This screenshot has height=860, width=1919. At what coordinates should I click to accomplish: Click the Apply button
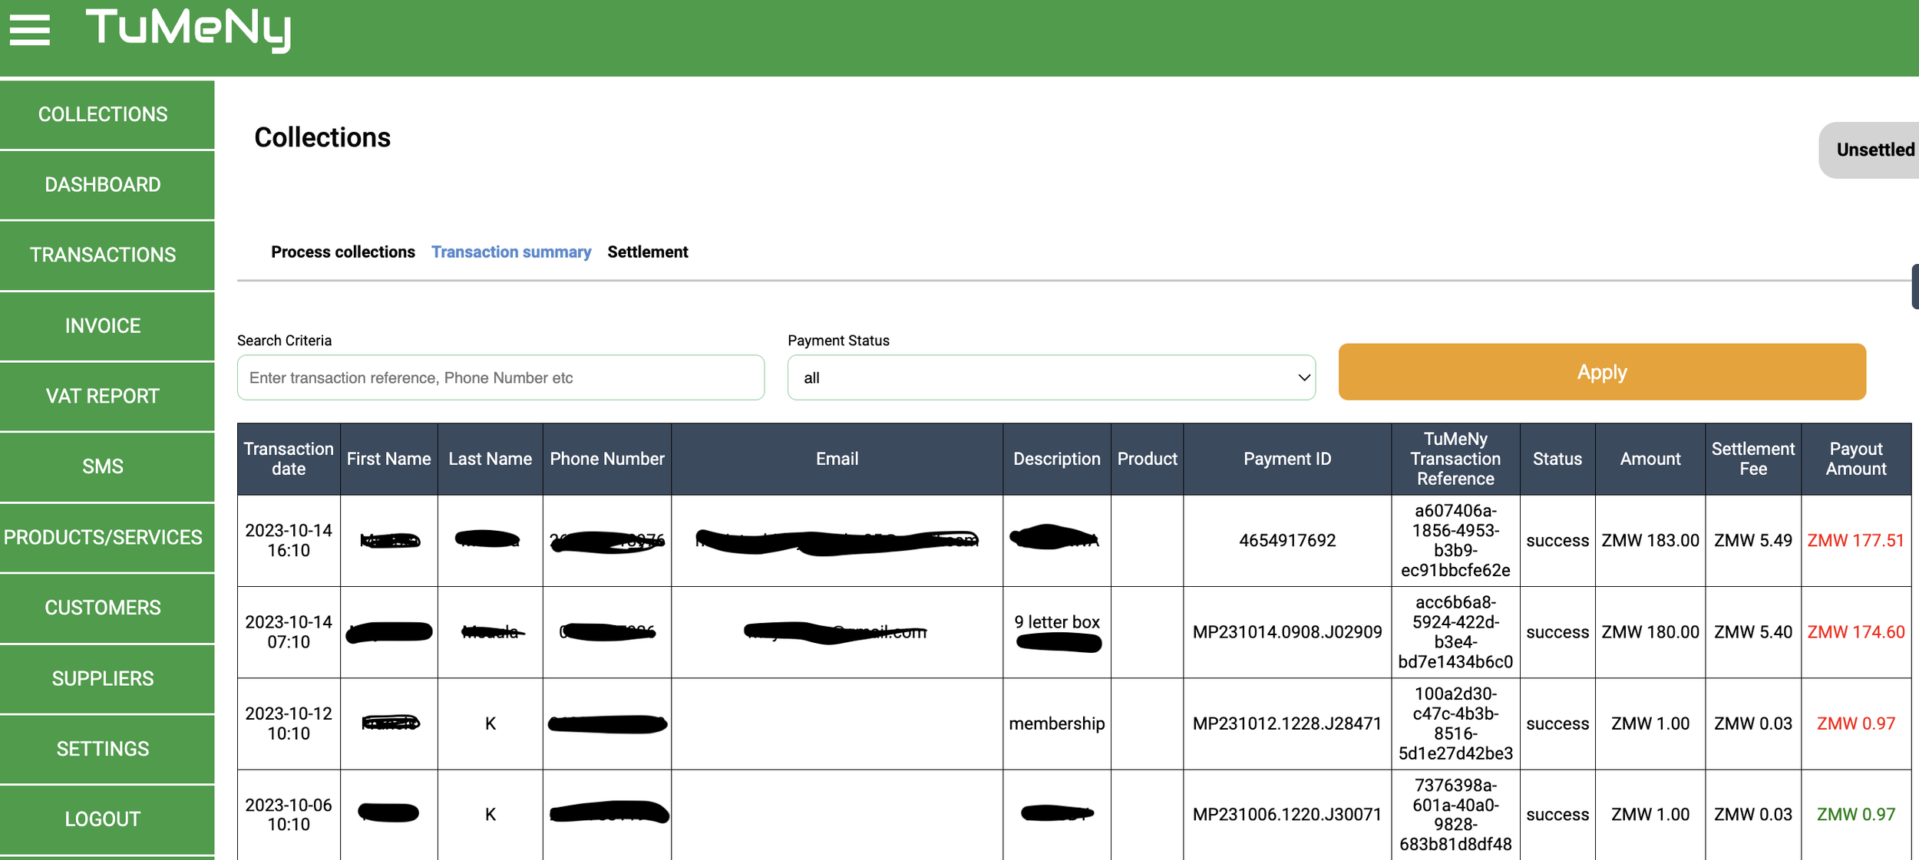click(x=1601, y=372)
